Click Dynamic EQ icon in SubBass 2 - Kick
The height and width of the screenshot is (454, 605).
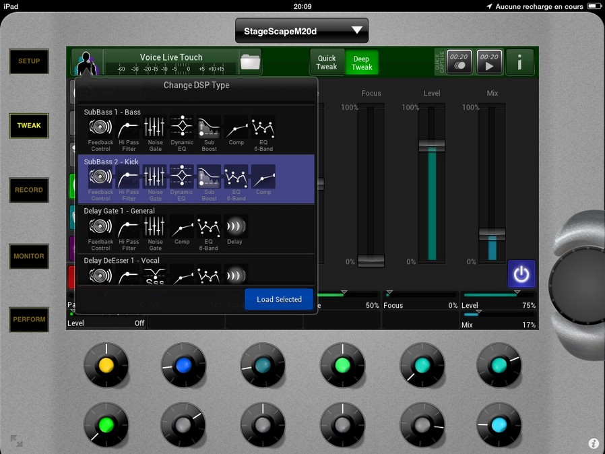point(182,177)
